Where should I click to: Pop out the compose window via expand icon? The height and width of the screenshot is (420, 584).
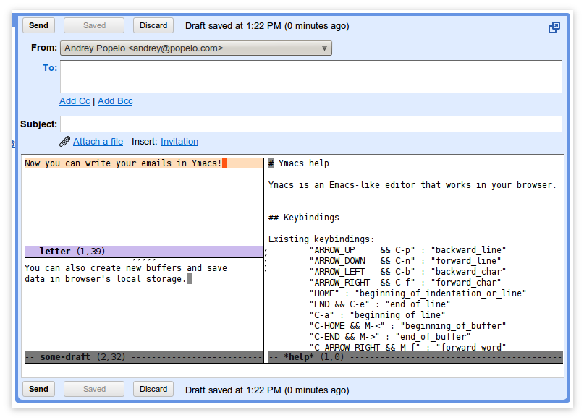click(x=554, y=27)
